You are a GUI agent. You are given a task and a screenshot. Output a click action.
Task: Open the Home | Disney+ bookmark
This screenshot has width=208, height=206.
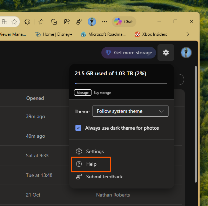(x=54, y=34)
